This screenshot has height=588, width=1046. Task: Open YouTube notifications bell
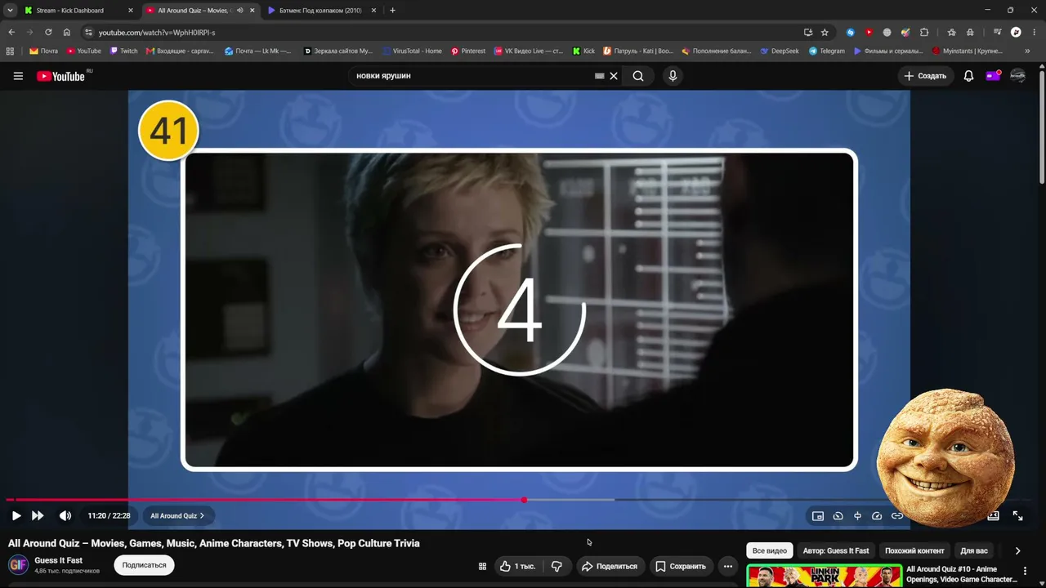coord(968,76)
